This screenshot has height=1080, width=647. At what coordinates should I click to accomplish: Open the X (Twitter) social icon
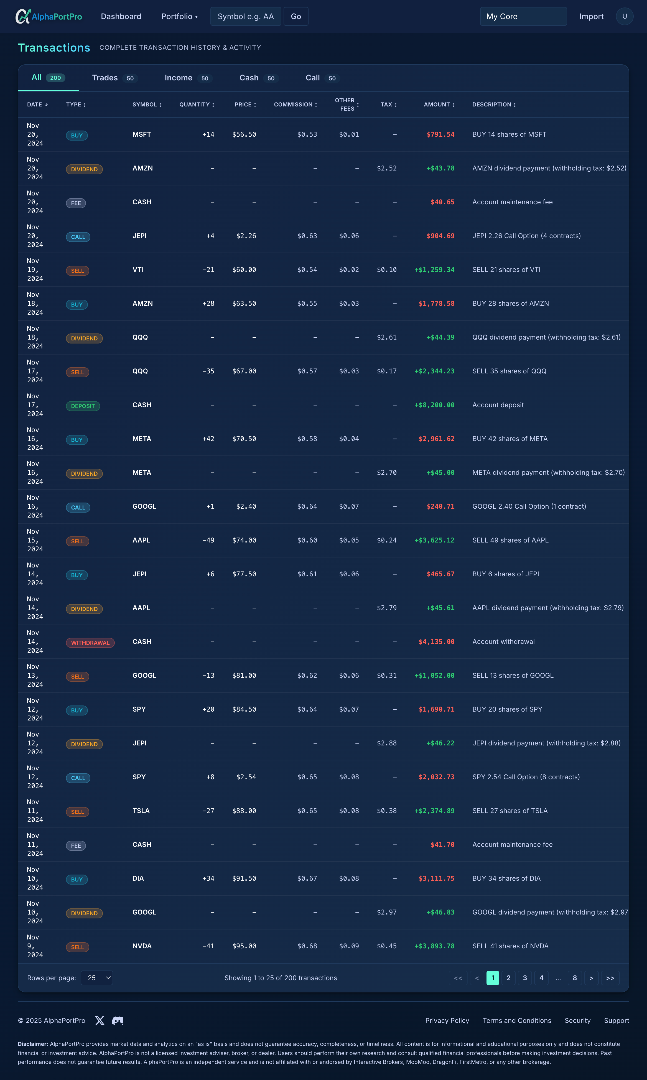(x=100, y=1021)
